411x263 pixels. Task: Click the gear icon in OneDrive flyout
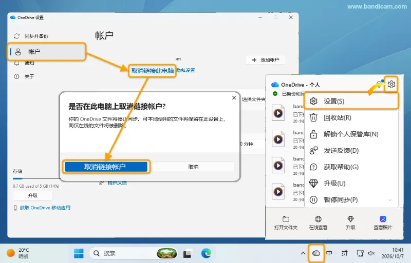click(x=391, y=84)
